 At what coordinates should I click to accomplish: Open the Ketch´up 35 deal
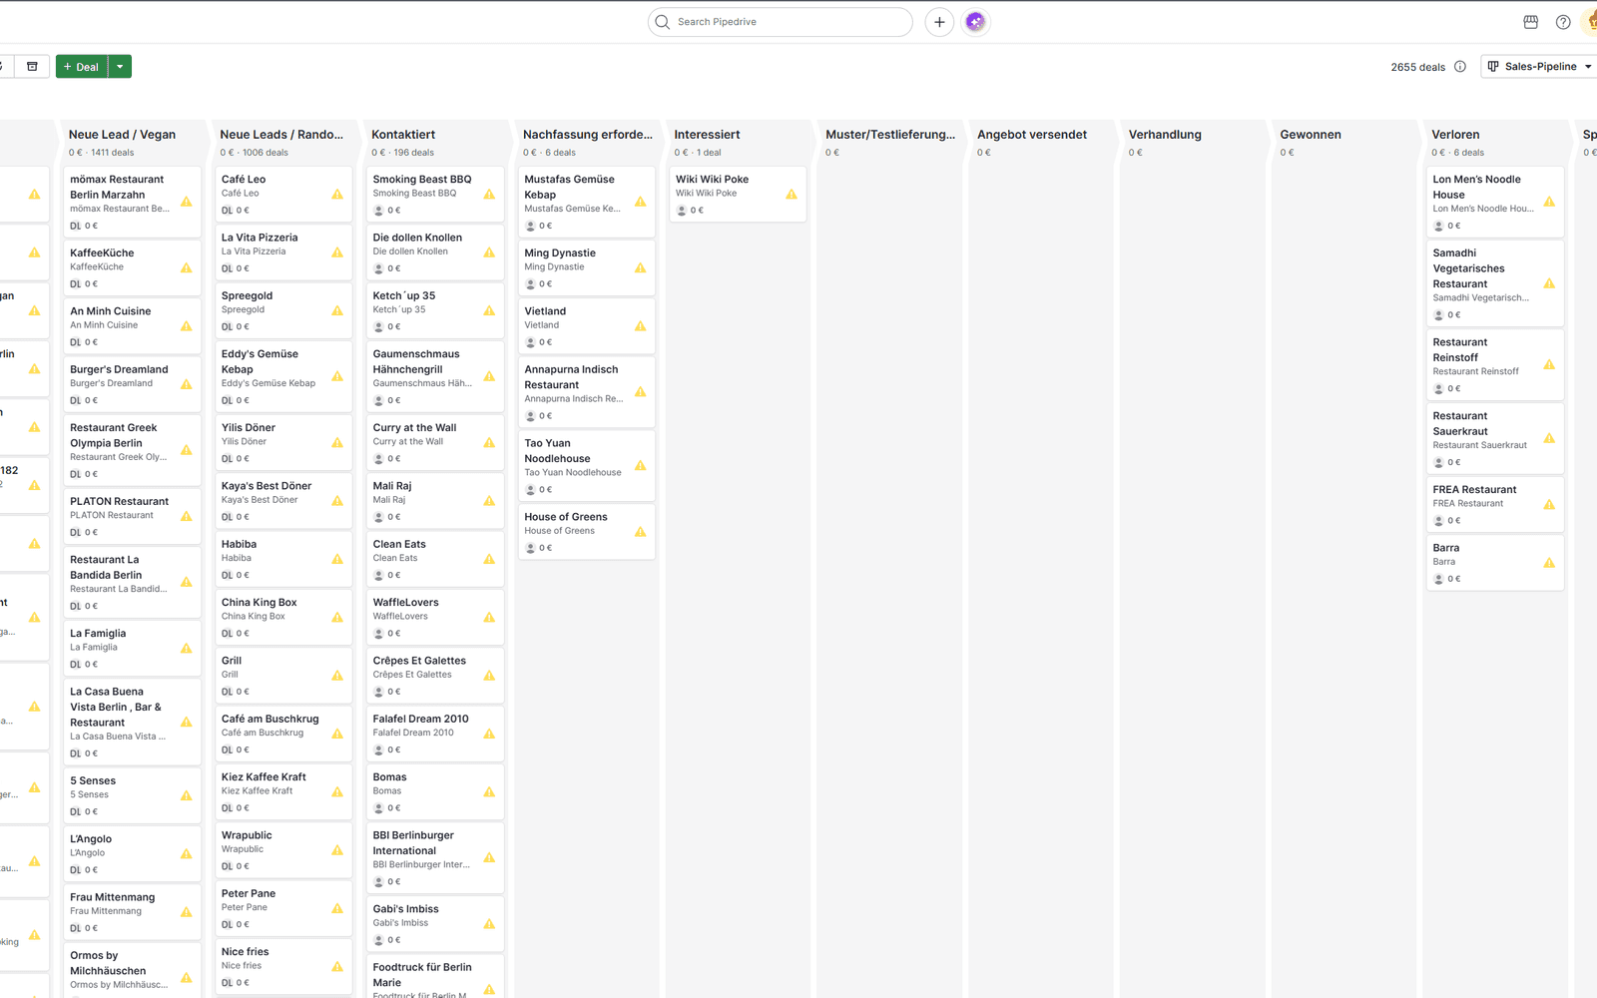pyautogui.click(x=434, y=310)
